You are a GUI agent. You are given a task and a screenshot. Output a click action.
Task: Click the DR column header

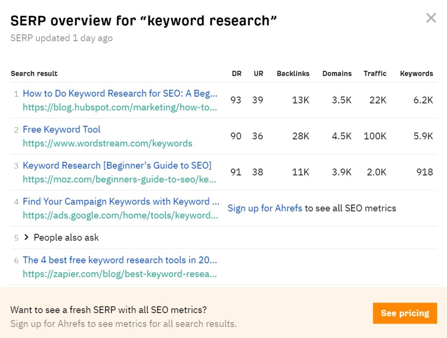pyautogui.click(x=237, y=74)
